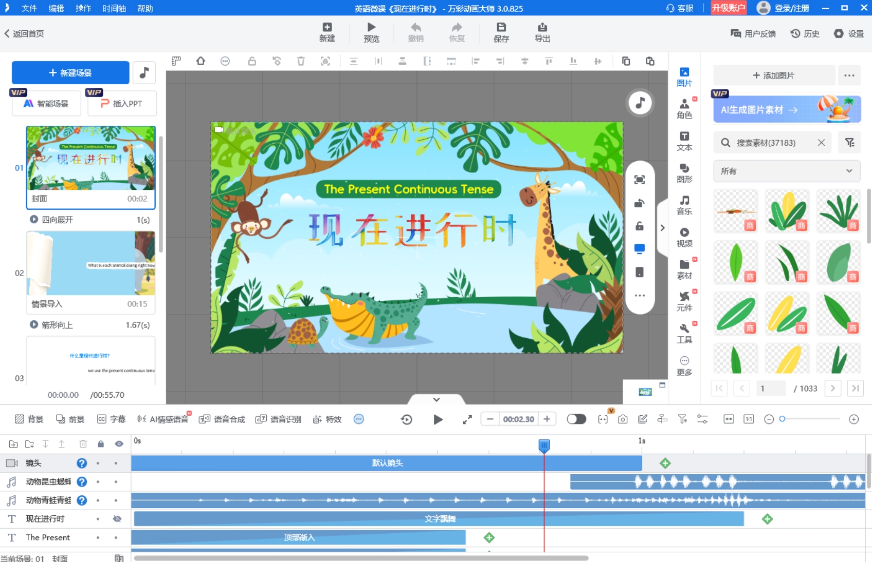
Task: Expand the side panel with the right arrow
Action: coord(662,227)
